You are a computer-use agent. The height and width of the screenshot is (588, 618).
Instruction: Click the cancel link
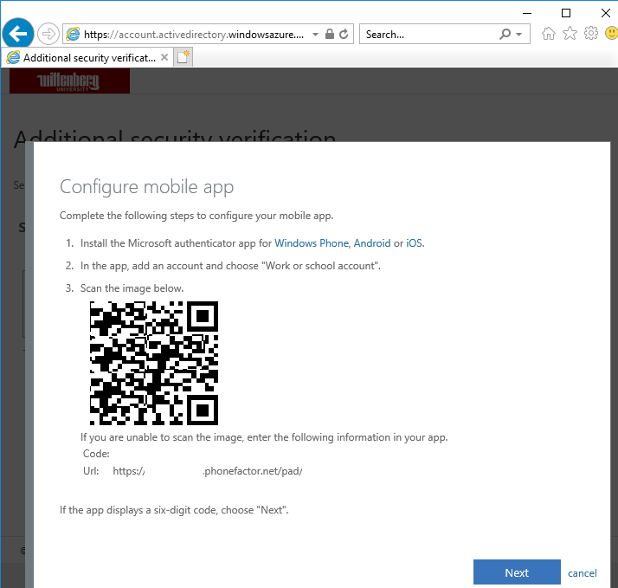[x=582, y=573]
